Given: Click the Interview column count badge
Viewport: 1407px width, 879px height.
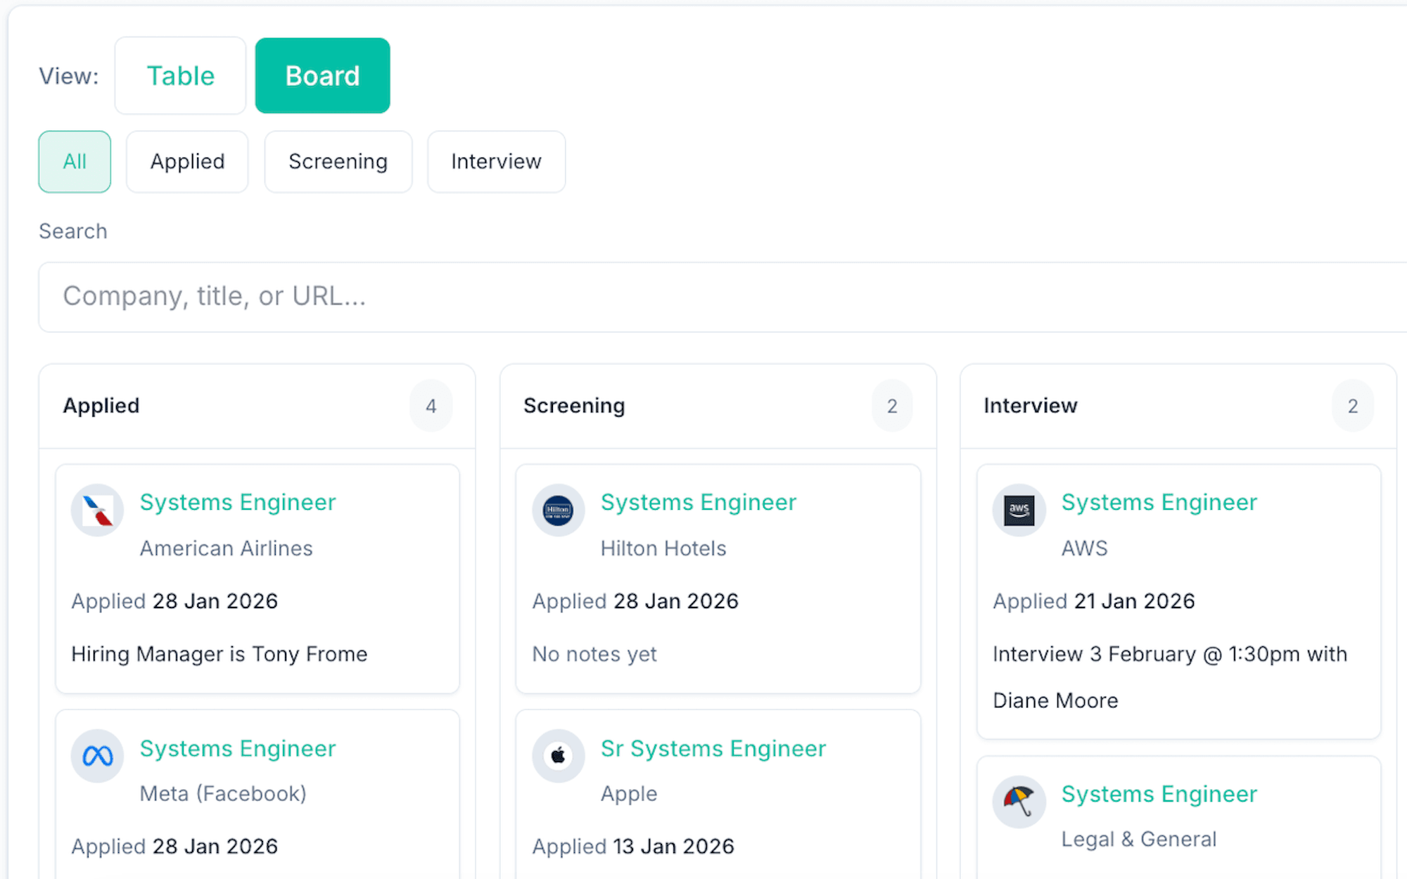Looking at the screenshot, I should (1351, 406).
